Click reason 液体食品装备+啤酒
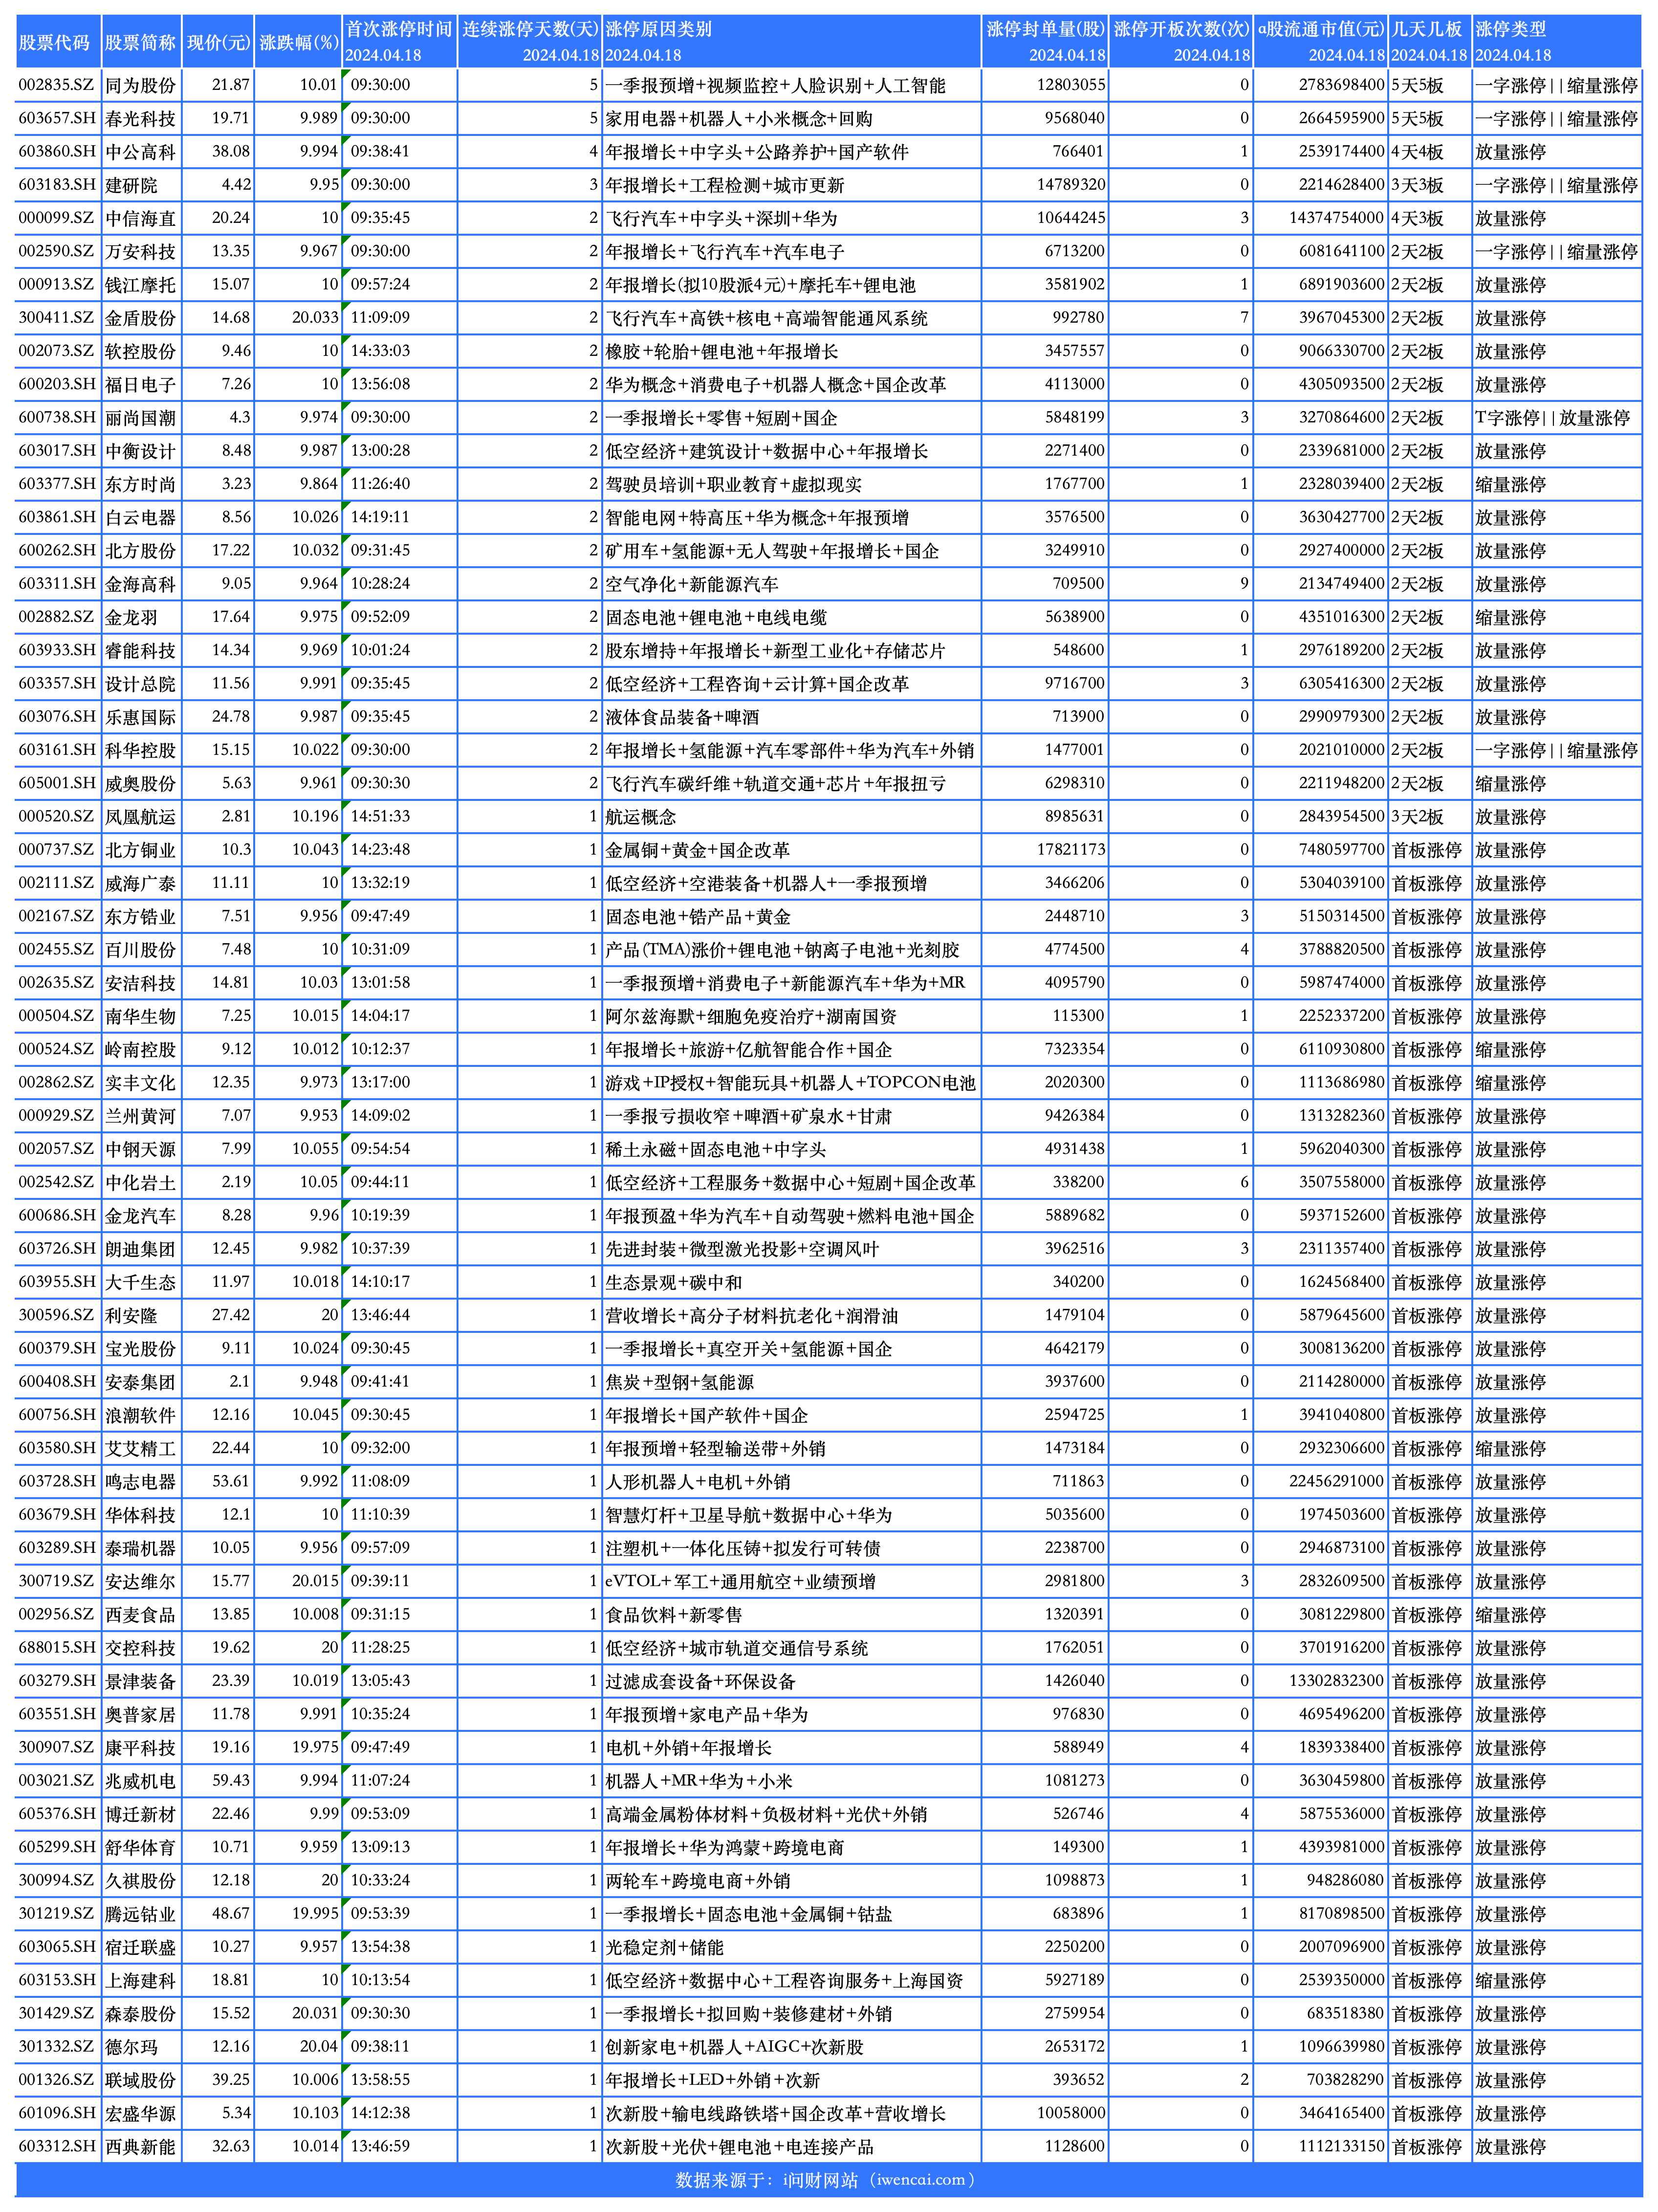Screen dimensions: 1658x2212 click(681, 717)
